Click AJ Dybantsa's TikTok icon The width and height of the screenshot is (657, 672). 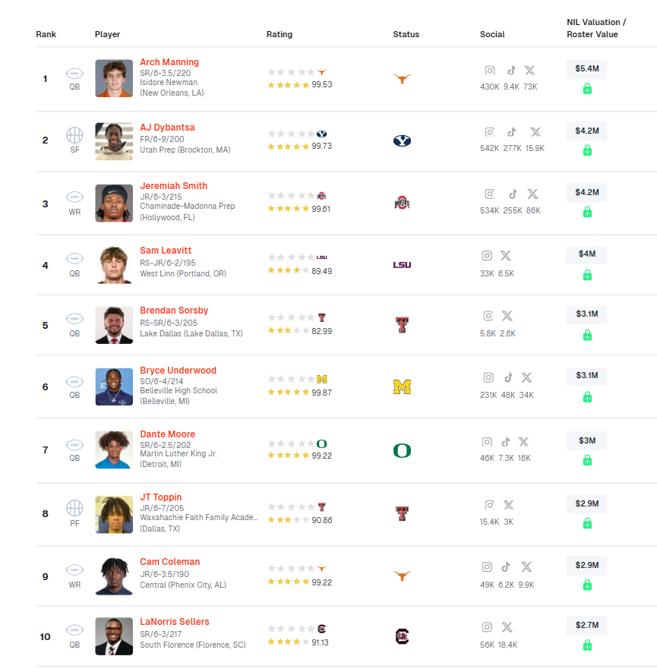click(512, 132)
